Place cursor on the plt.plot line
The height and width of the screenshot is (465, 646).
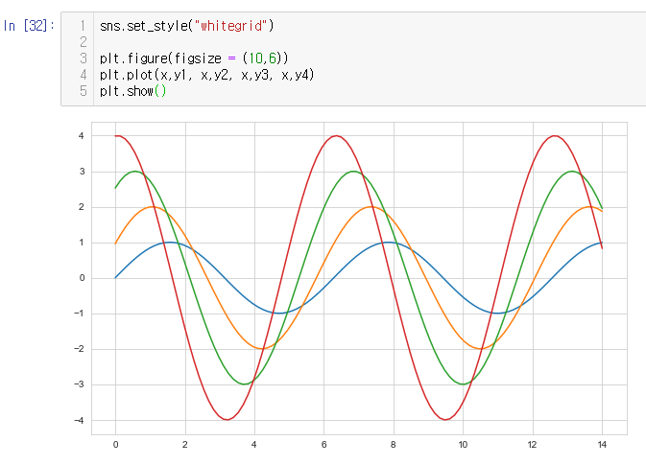[x=206, y=75]
